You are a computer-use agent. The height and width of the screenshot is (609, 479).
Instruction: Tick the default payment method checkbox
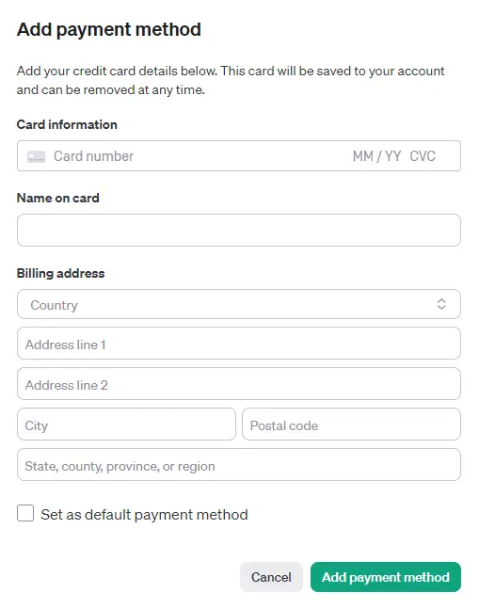coord(25,513)
